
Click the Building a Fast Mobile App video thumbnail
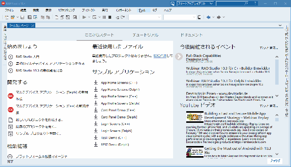[x=195, y=117]
